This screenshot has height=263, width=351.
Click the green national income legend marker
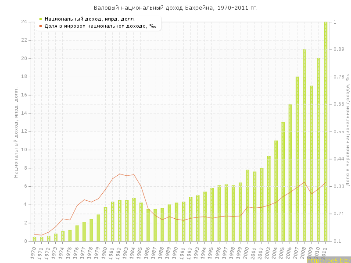click(x=40, y=19)
